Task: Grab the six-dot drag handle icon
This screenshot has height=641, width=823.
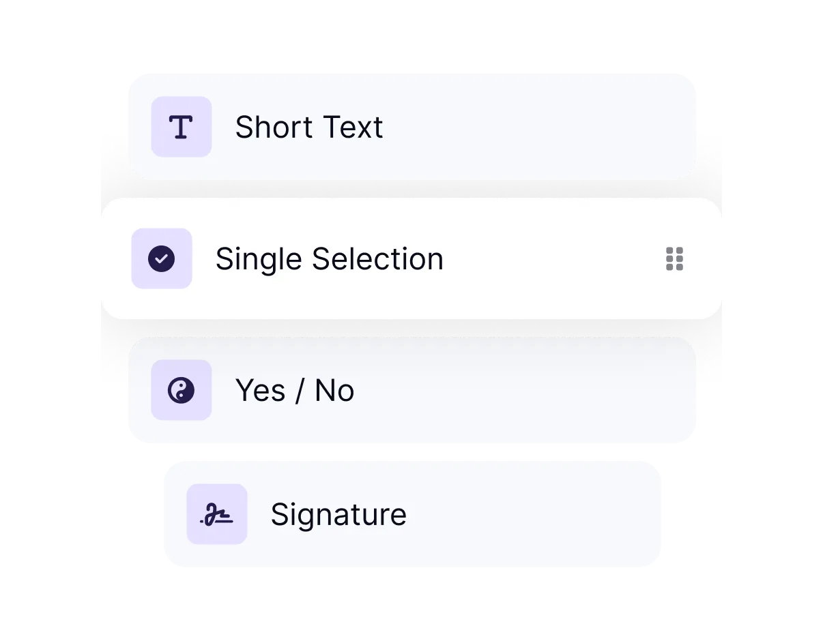Action: pyautogui.click(x=674, y=259)
